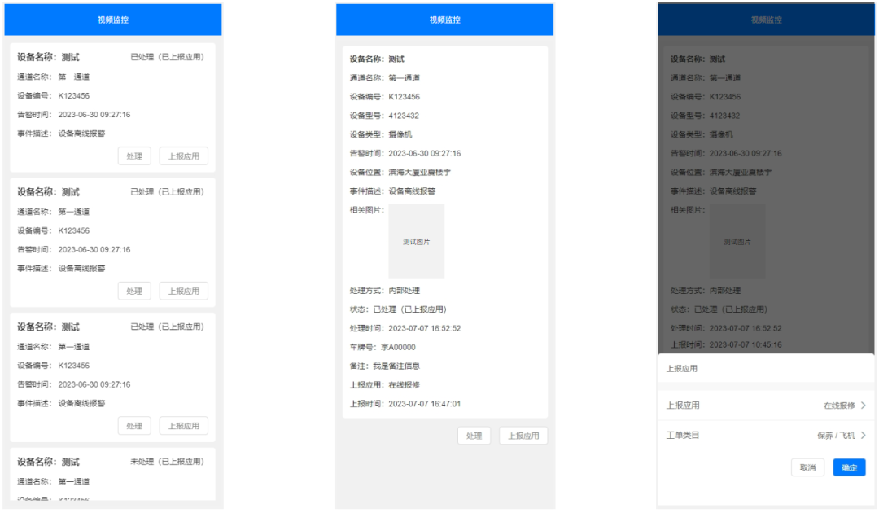The width and height of the screenshot is (879, 513).
Task: Click 上报应用 below the middle detail card
Action: [x=523, y=436]
